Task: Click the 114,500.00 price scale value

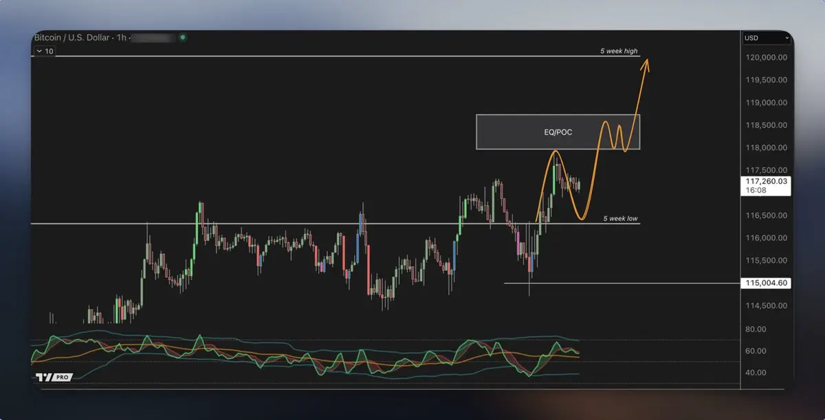Action: pos(766,305)
